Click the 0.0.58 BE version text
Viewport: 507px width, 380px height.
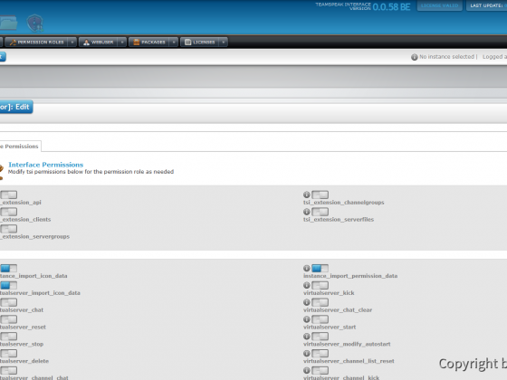coord(391,7)
